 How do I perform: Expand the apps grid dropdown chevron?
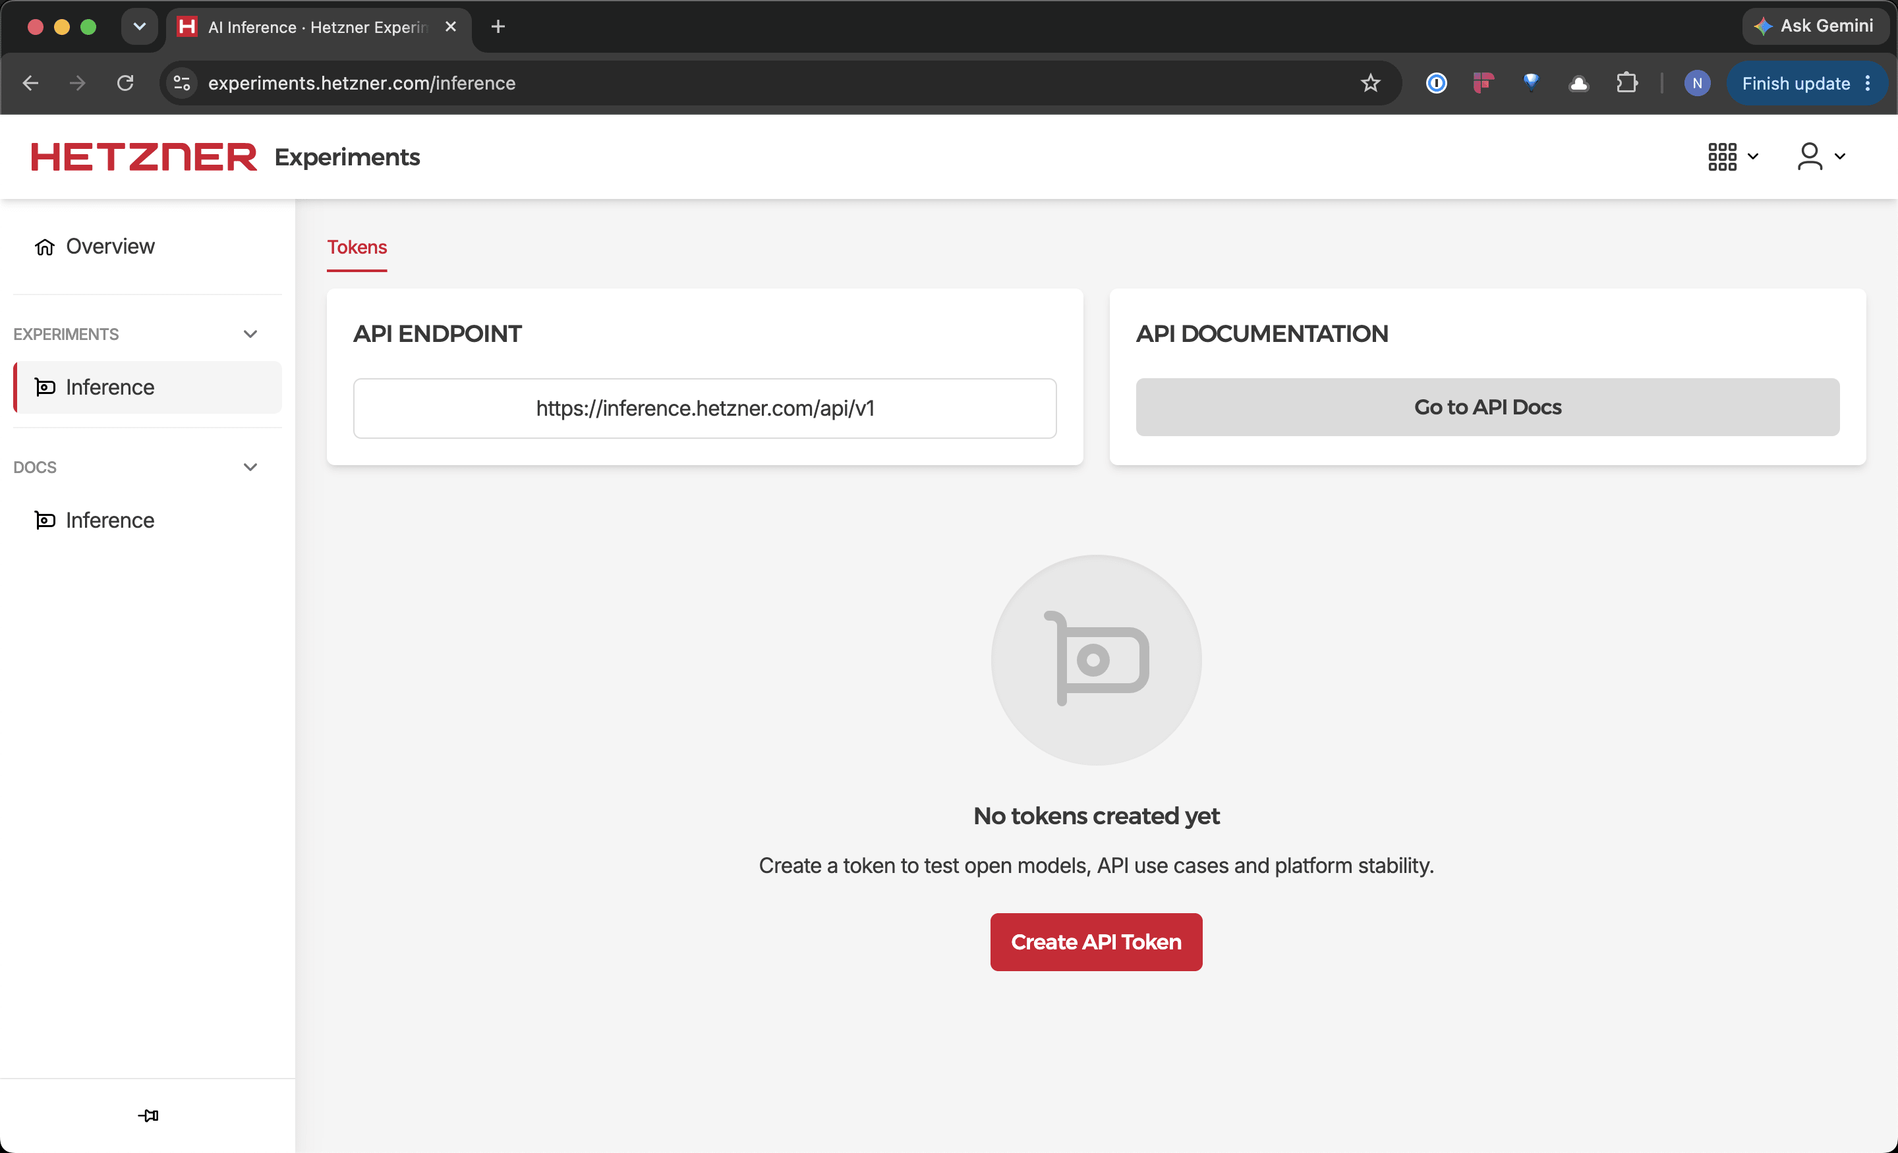(x=1752, y=156)
